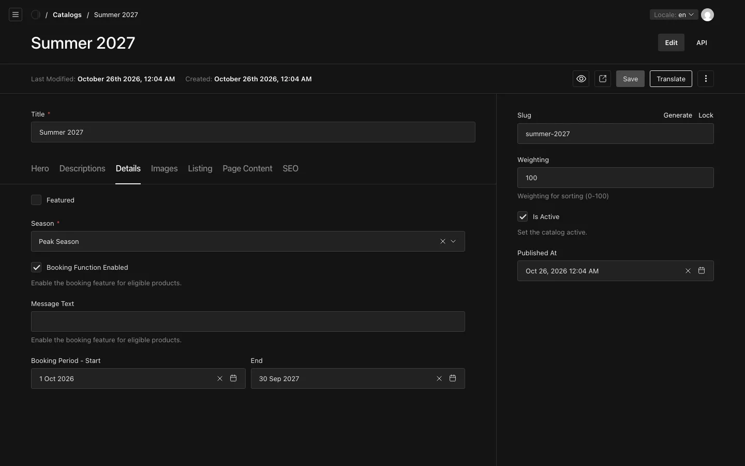Click the 1 Oct 2026 start date field
Viewport: 745px width, 466px height.
click(x=138, y=378)
